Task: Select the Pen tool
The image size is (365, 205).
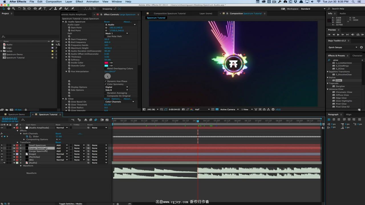Action: pos(40,9)
